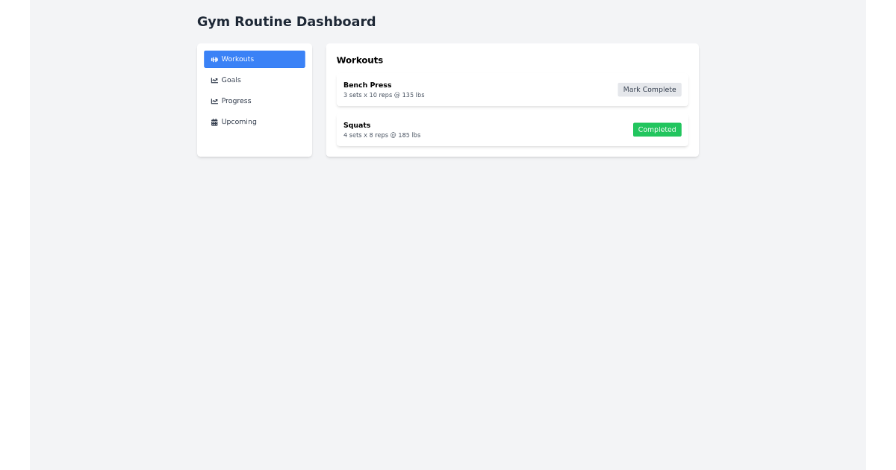Switch to the Goals section
Viewport: 896px width, 470px height.
coord(231,80)
